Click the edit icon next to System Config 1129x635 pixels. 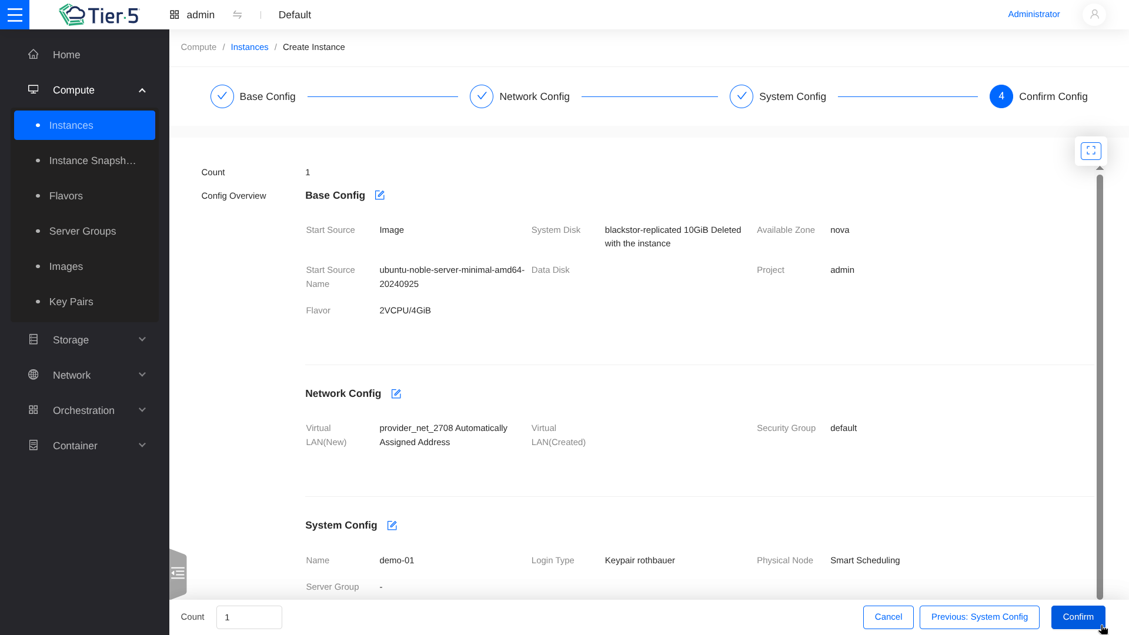pyautogui.click(x=392, y=526)
